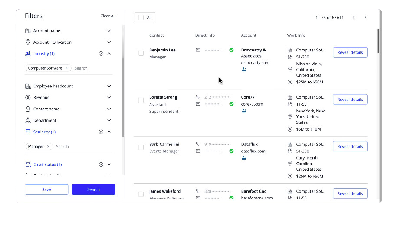Click the Industry search input field
The width and height of the screenshot is (404, 228).
pos(93,68)
